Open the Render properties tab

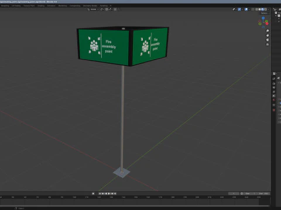[x=274, y=83]
